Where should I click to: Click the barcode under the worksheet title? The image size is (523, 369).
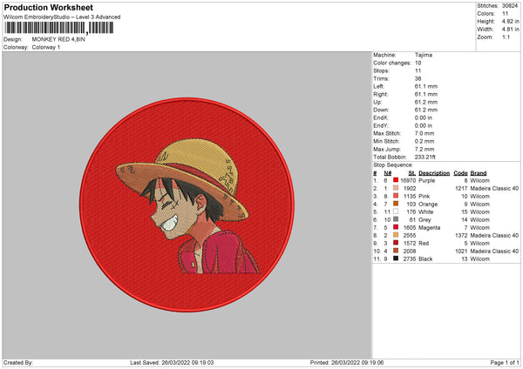click(59, 28)
